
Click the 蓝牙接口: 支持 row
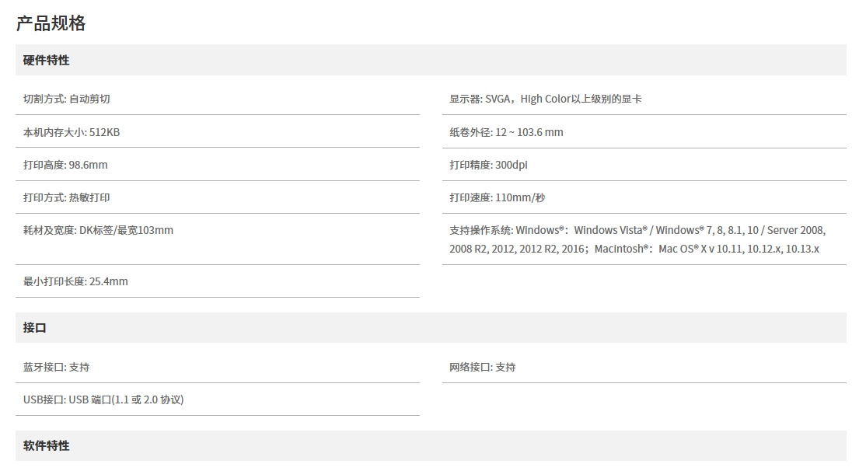[x=56, y=367]
